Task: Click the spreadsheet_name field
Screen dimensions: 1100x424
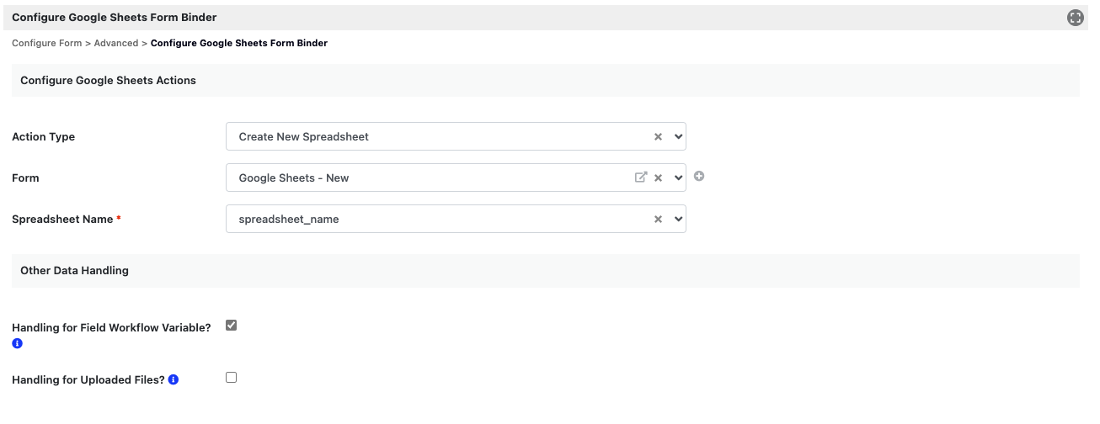Action: (438, 220)
